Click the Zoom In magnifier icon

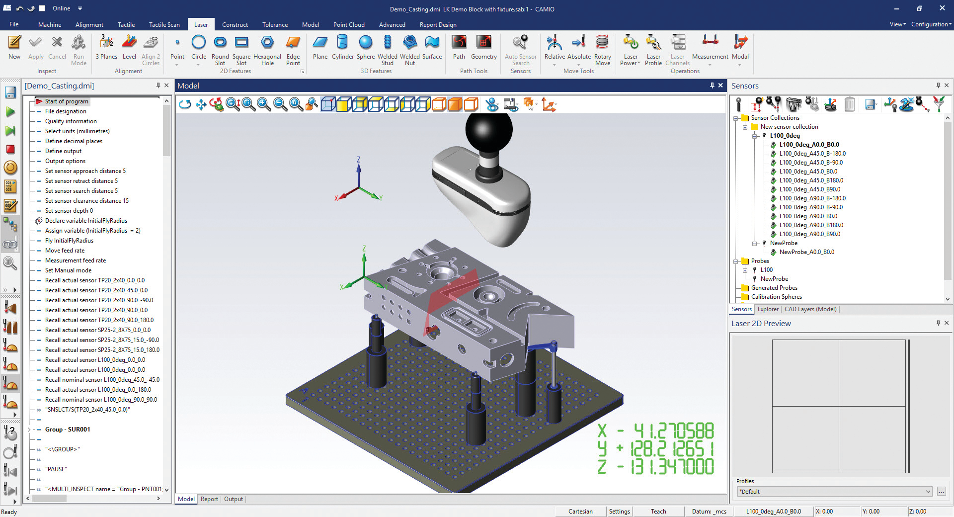click(x=264, y=104)
